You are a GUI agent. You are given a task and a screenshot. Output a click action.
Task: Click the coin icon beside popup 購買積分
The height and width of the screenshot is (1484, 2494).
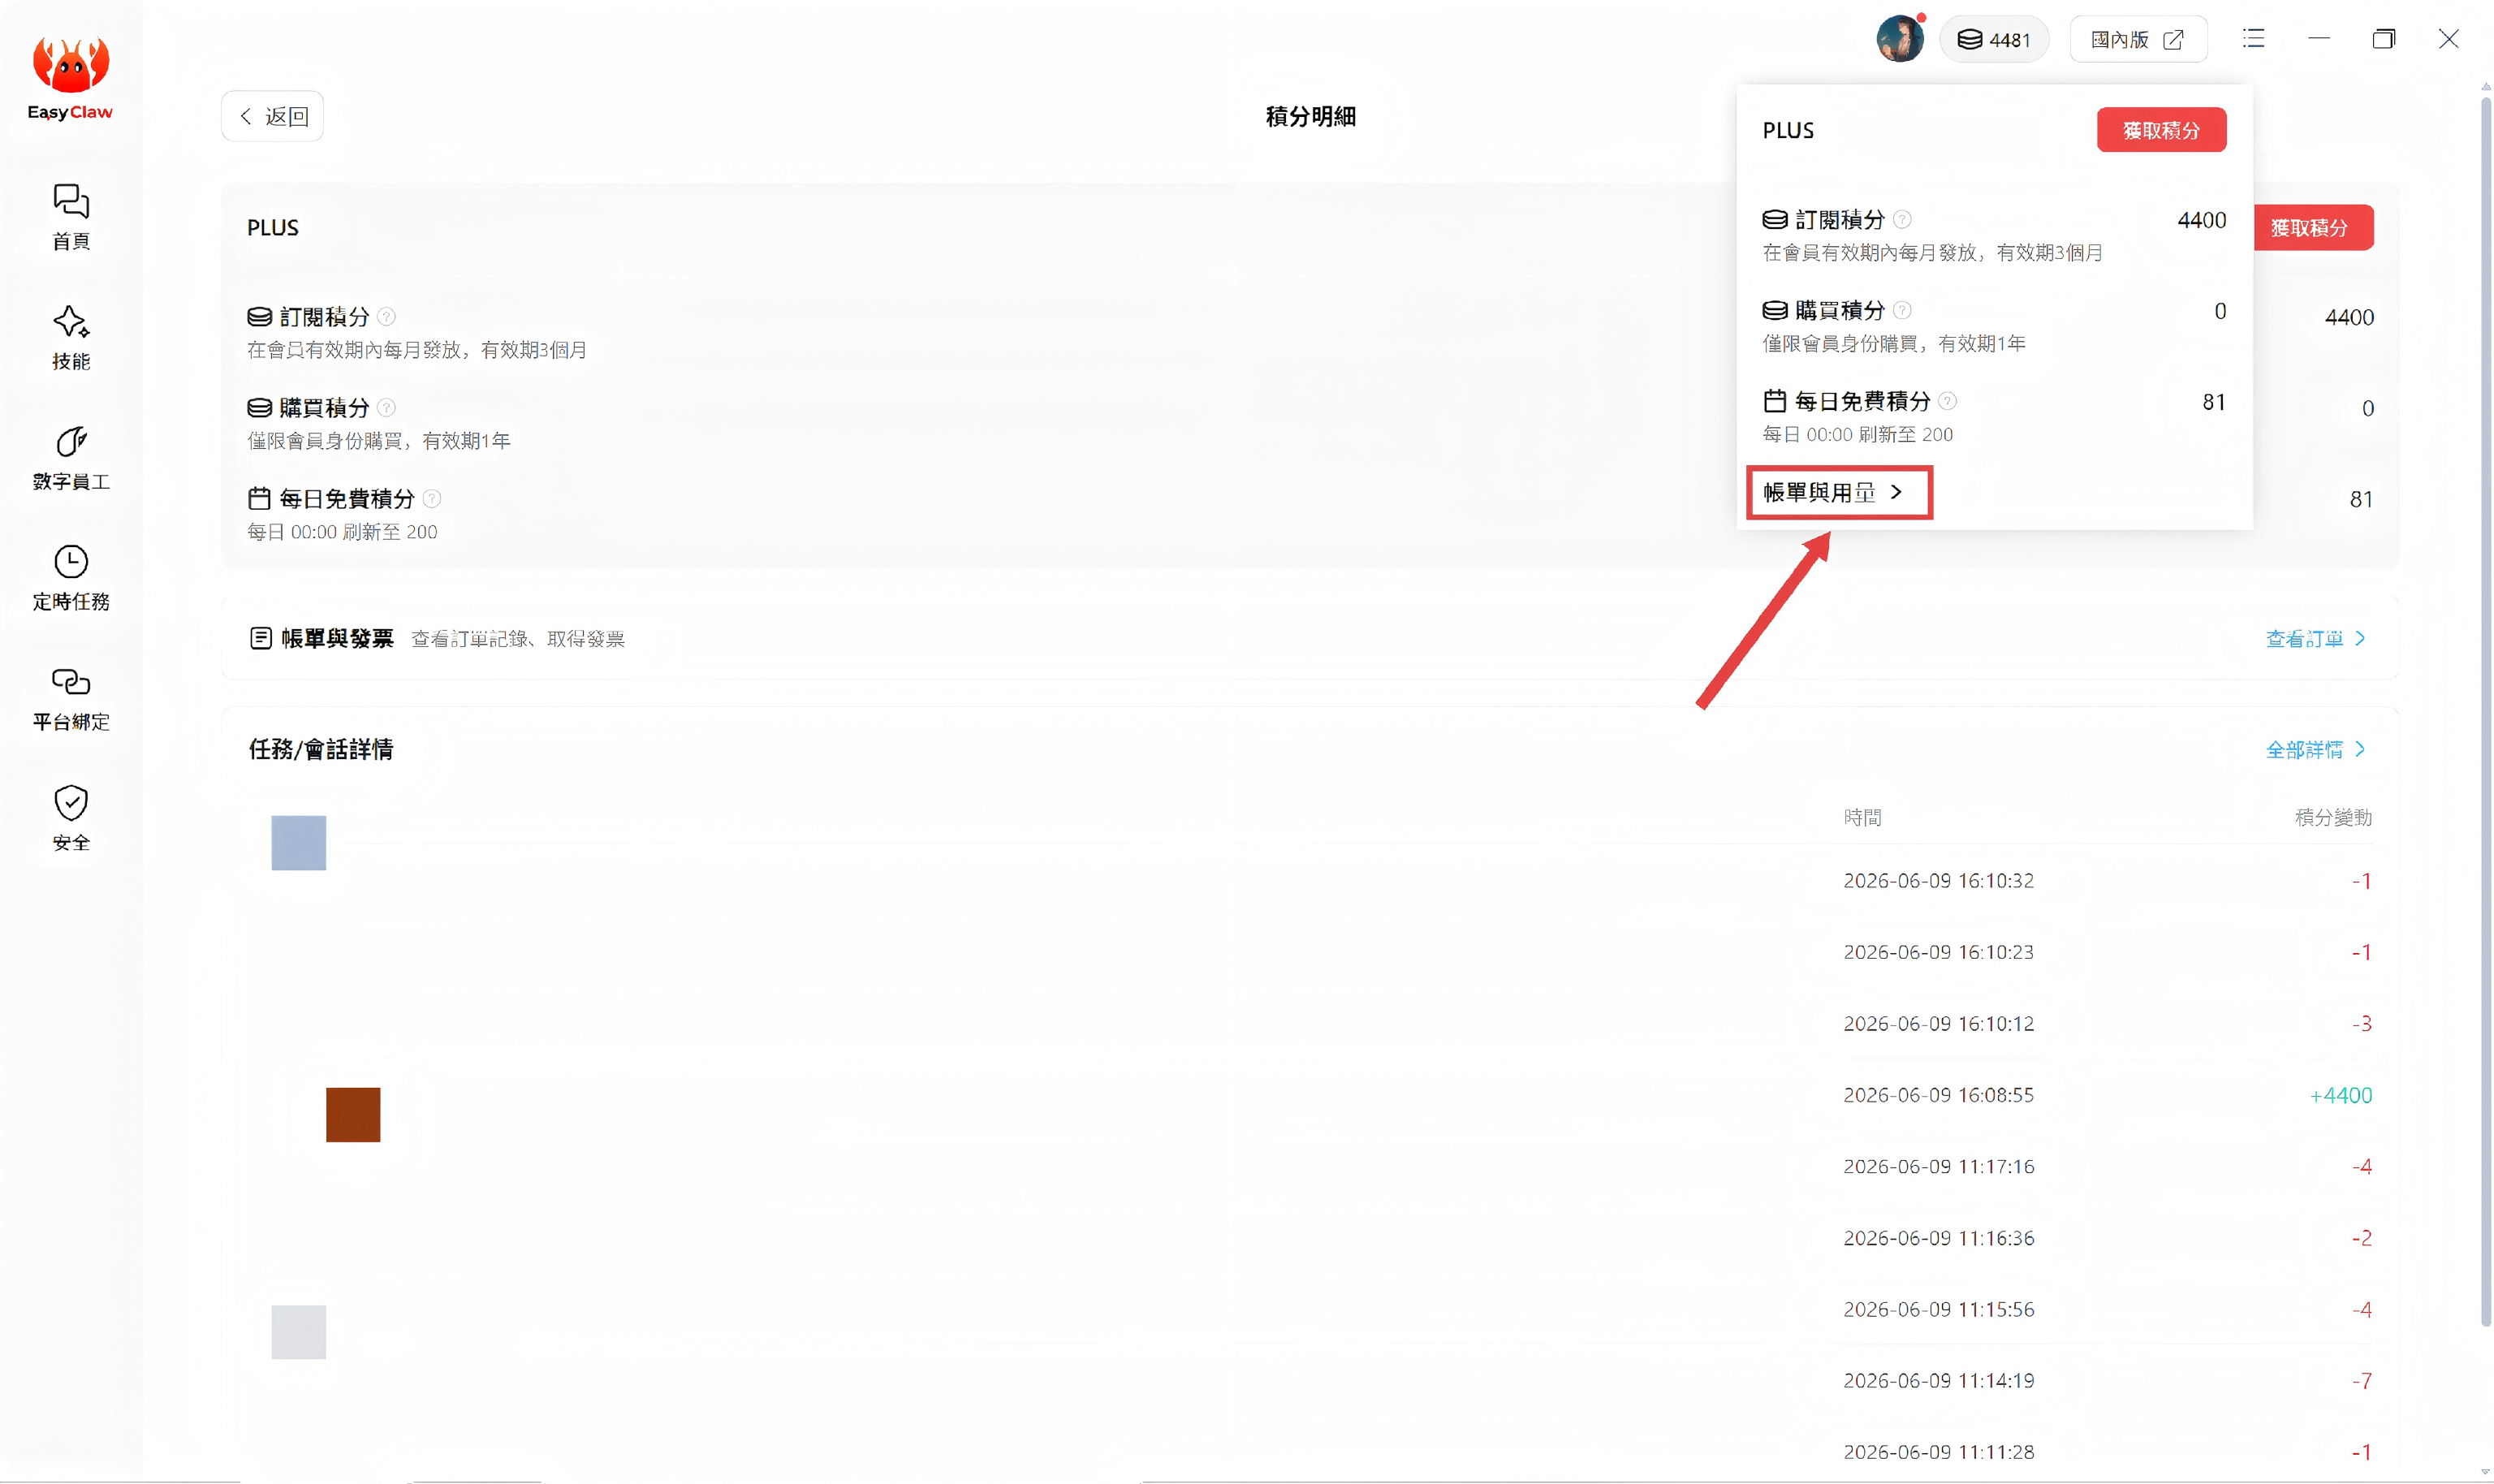[x=1775, y=310]
